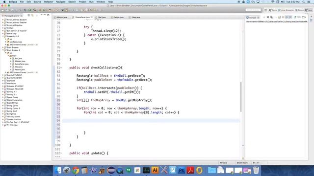
Task: Switch to the Paddle.java editor tab
Action: (x=118, y=18)
